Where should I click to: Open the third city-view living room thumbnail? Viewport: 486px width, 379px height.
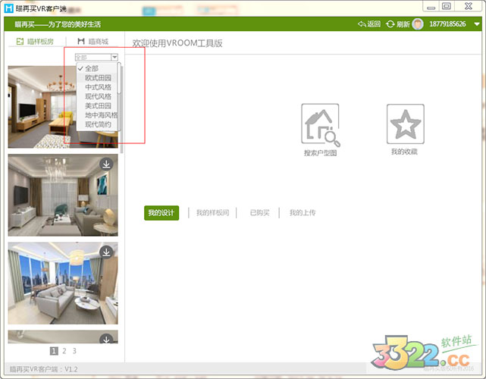coord(63,283)
